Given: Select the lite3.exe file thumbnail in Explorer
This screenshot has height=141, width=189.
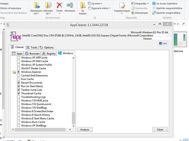Looking at the screenshot, I should coord(180,39).
